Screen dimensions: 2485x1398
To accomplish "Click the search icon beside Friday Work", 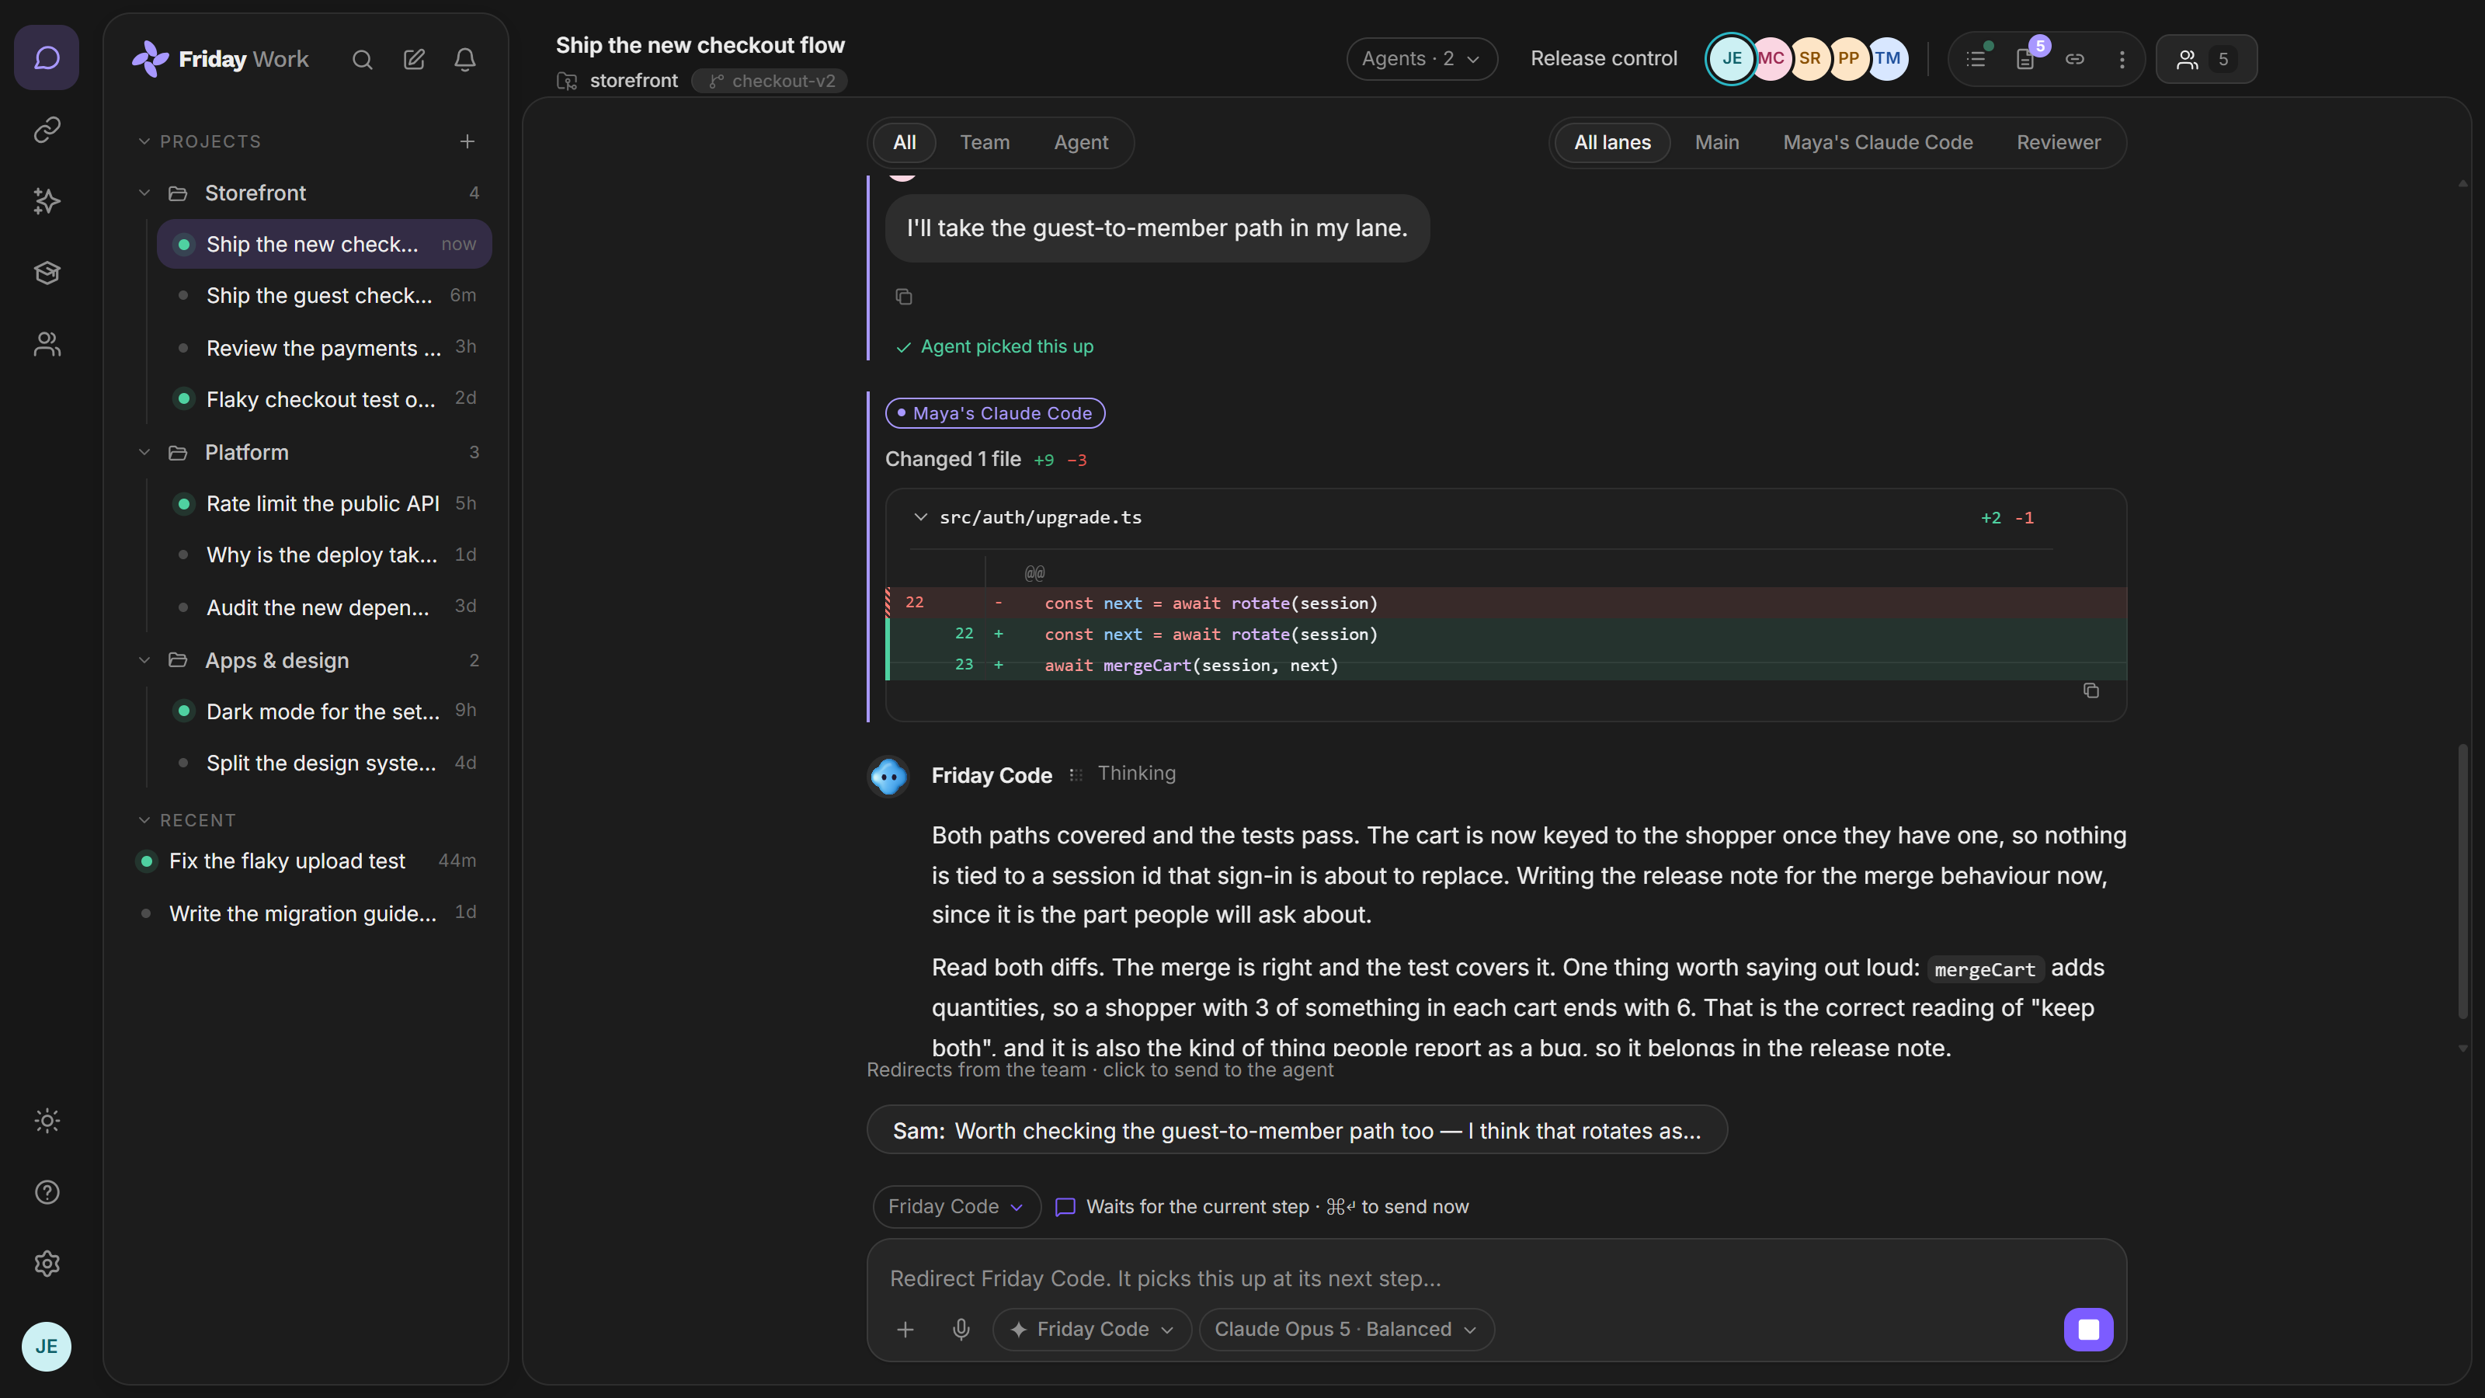I will 362,60.
